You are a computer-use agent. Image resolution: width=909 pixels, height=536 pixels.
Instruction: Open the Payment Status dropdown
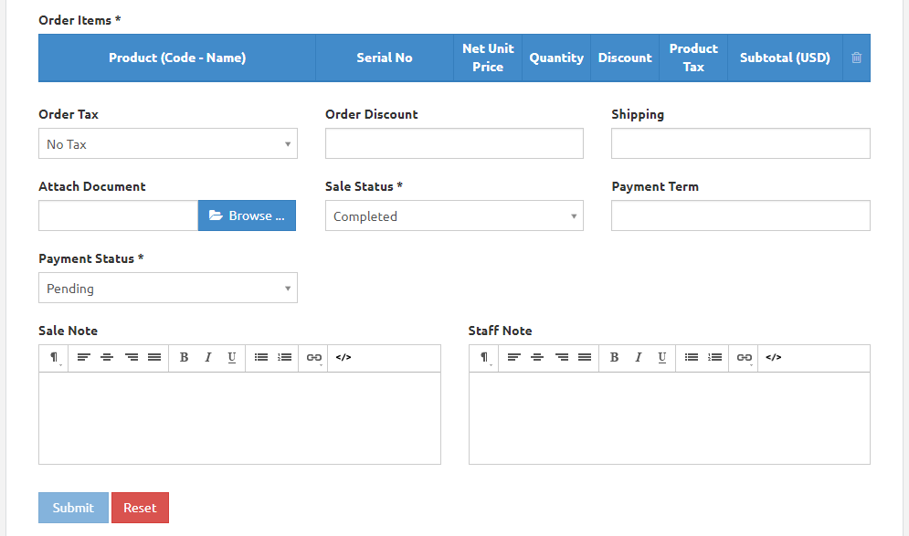(x=168, y=289)
